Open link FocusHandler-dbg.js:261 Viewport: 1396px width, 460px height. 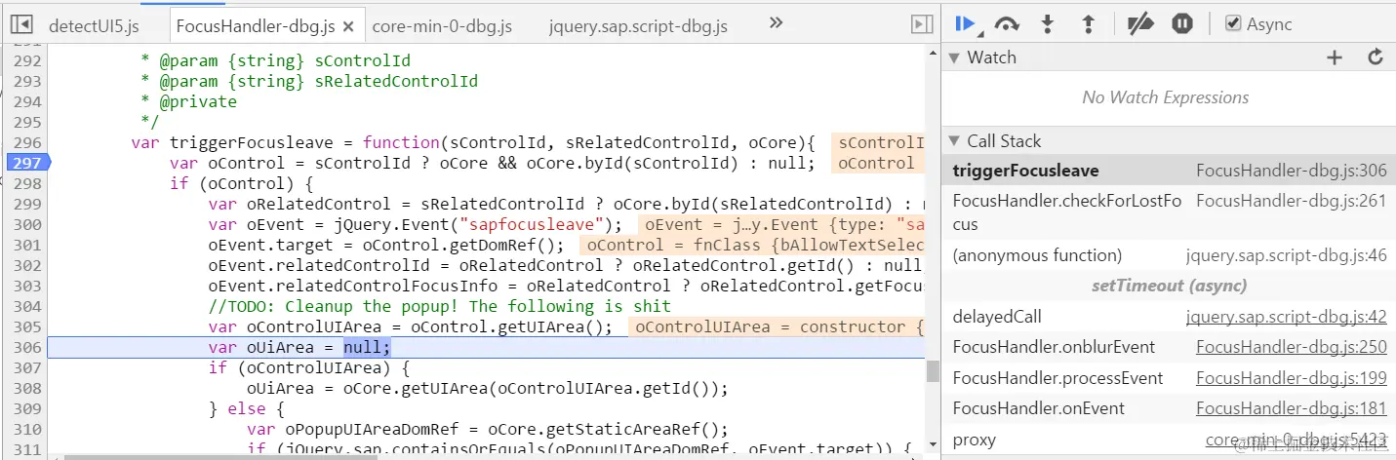point(1291,201)
